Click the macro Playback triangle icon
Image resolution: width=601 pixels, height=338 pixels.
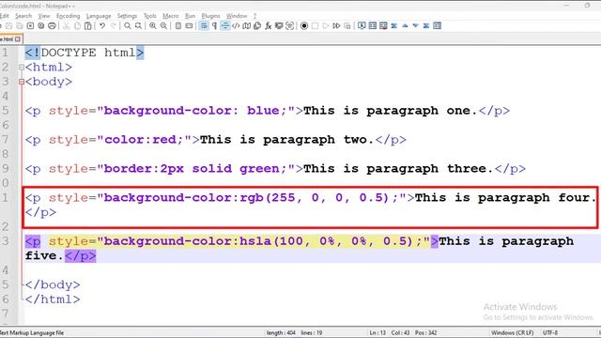326,25
